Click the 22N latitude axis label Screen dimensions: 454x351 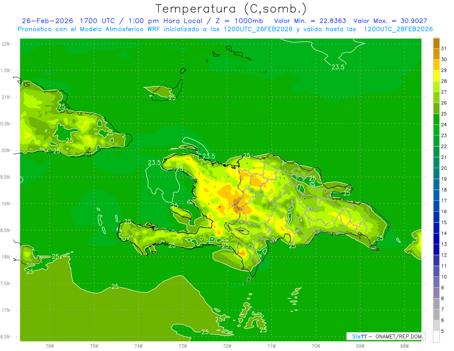coord(6,44)
